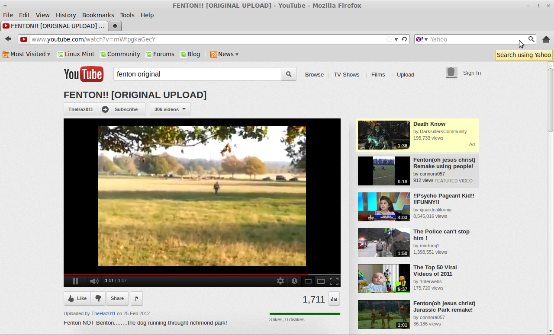The height and width of the screenshot is (335, 554).
Task: Click the user avatar silhouette icon
Action: pos(451,73)
